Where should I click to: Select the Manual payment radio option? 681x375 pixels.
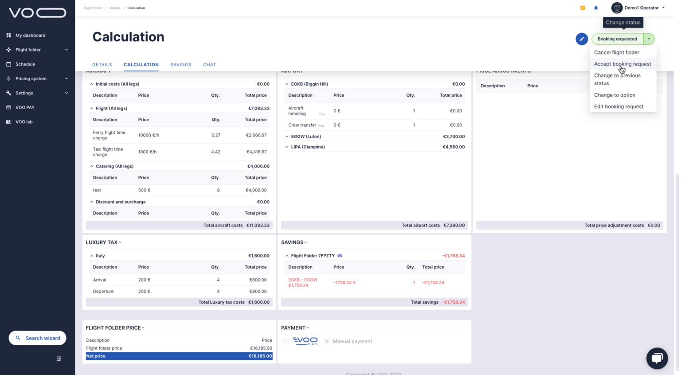[327, 341]
